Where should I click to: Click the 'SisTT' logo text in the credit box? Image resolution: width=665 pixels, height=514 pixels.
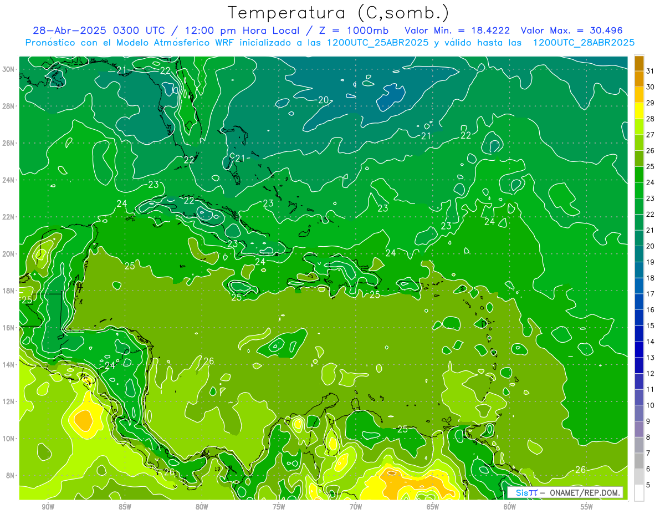(x=526, y=493)
